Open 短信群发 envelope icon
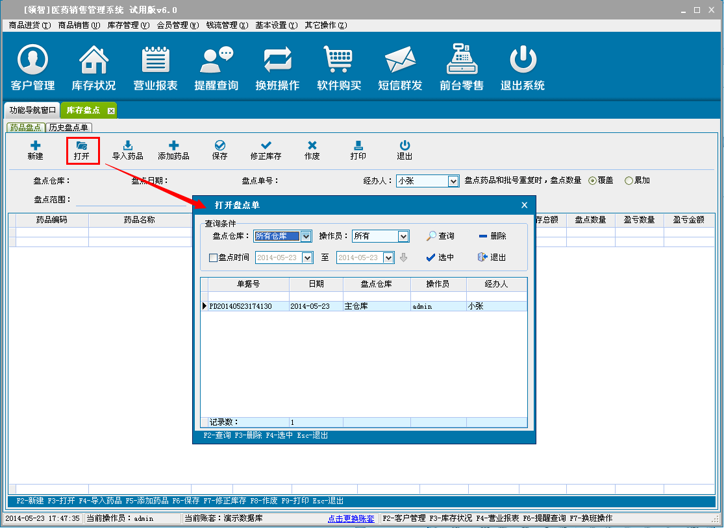724x528 pixels. click(400, 60)
